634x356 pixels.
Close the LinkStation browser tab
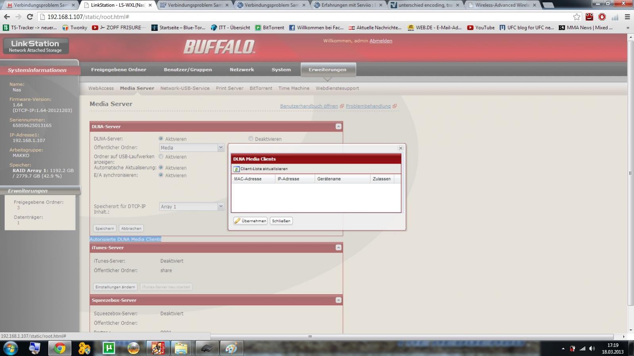tap(150, 5)
